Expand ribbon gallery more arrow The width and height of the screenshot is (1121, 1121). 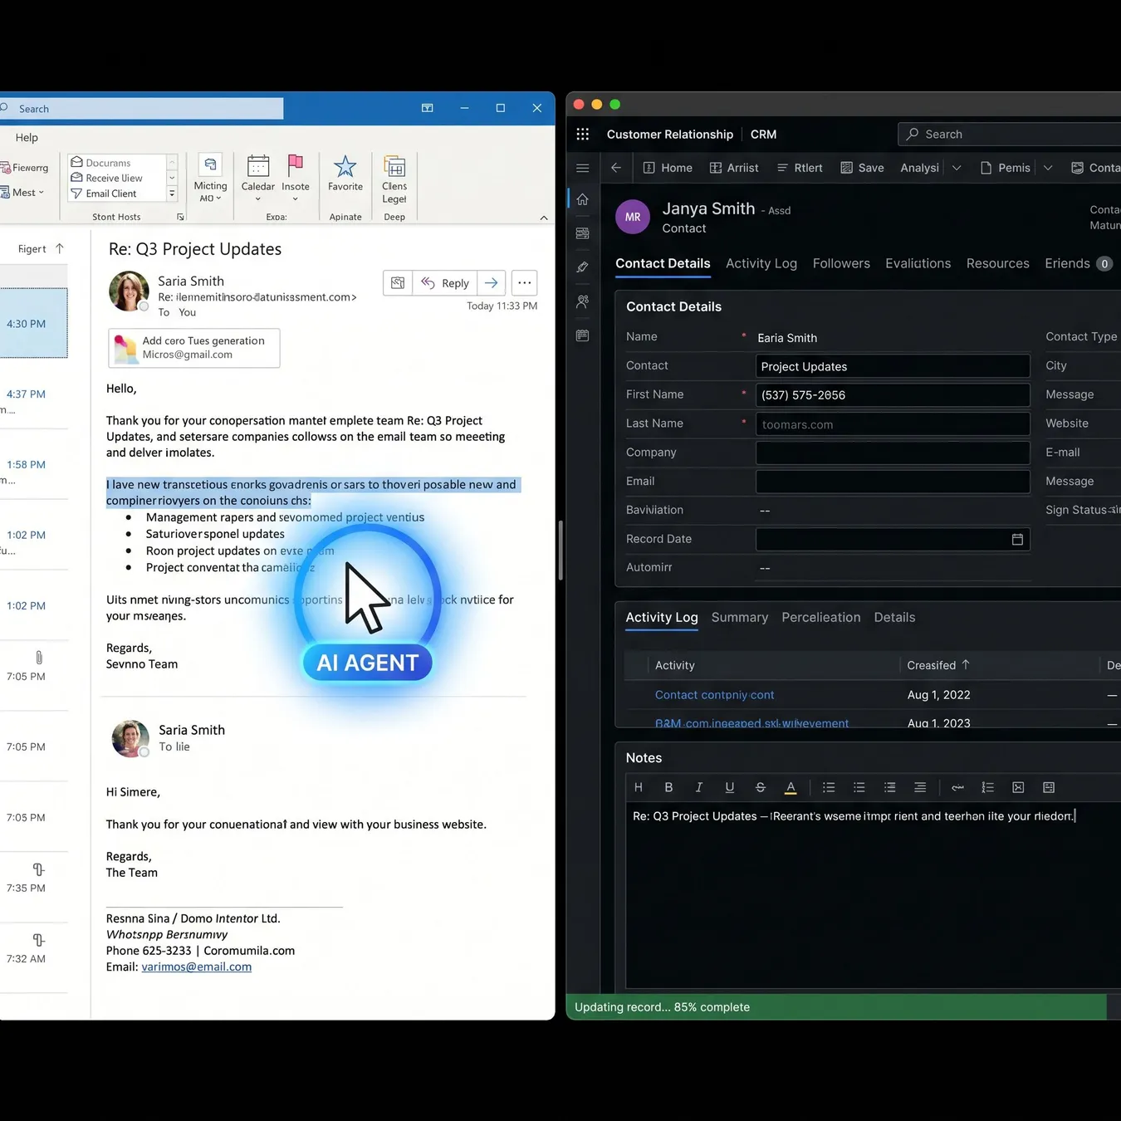(172, 193)
